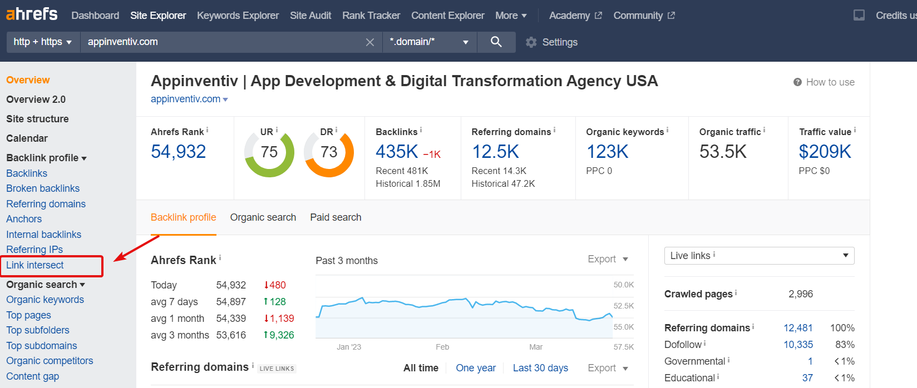
Task: Click the search magnifier button
Action: [496, 42]
